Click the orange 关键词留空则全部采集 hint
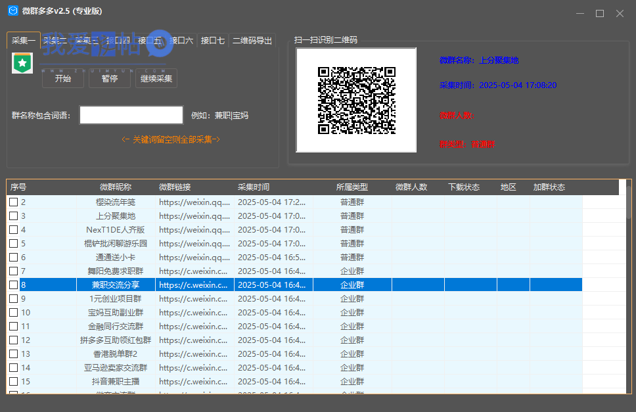The image size is (636, 412). tap(171, 139)
